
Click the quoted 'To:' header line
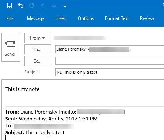39,126
